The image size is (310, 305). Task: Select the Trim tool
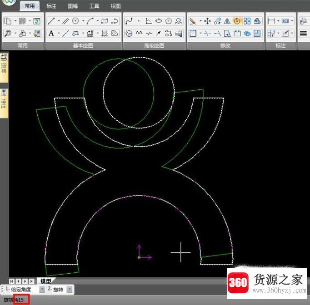(x=207, y=33)
